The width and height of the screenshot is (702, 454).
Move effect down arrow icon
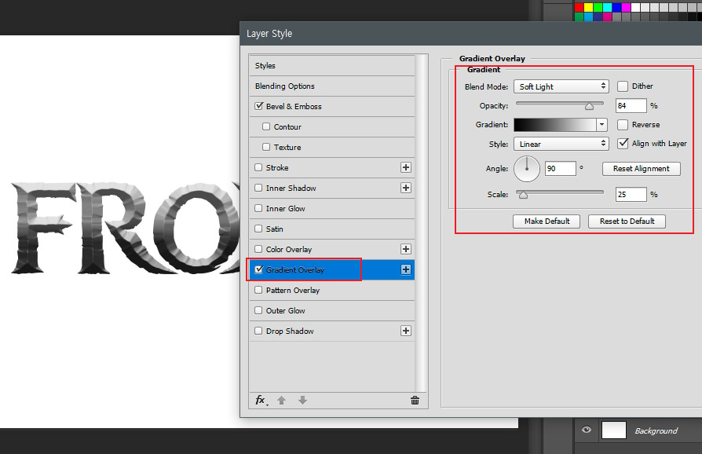(302, 401)
